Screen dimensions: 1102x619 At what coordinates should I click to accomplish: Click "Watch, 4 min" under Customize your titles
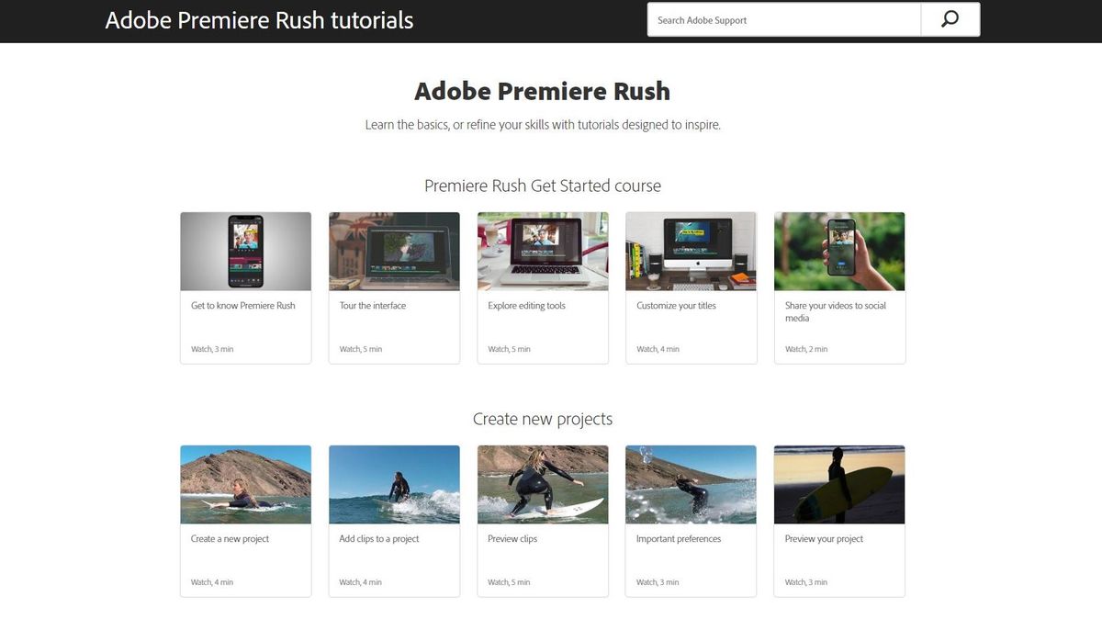[x=658, y=349]
